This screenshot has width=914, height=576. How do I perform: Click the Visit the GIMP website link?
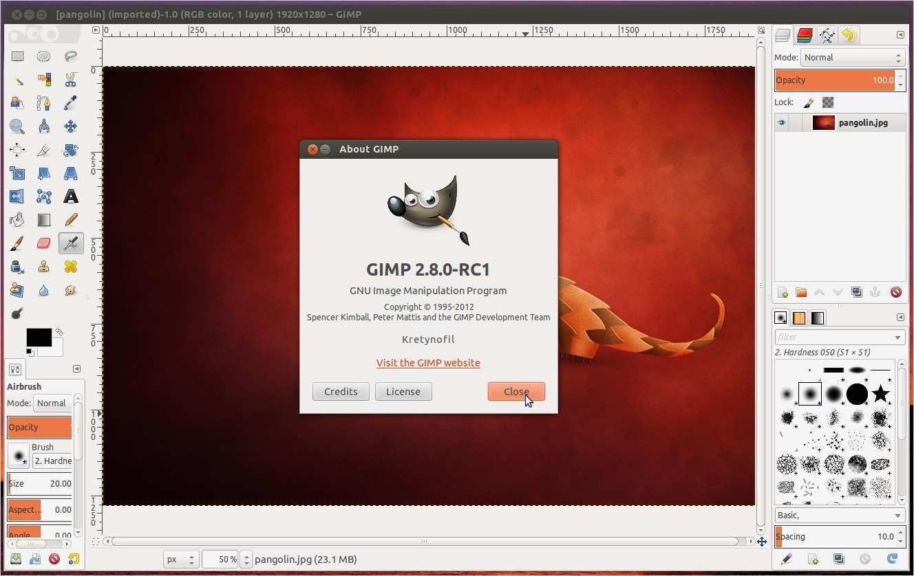[x=428, y=363]
